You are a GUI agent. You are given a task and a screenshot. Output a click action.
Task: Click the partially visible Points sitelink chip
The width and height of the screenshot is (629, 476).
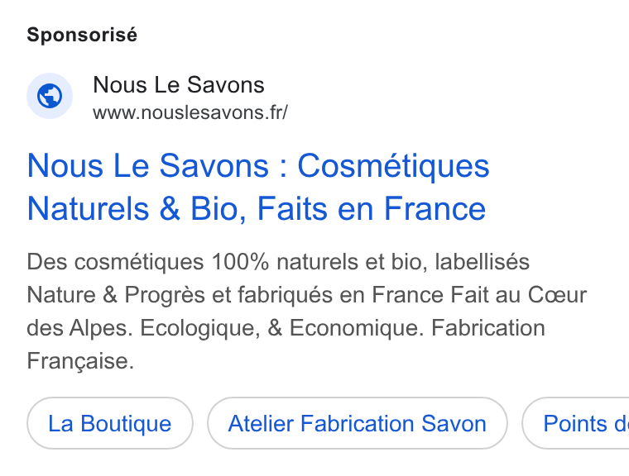[576, 423]
